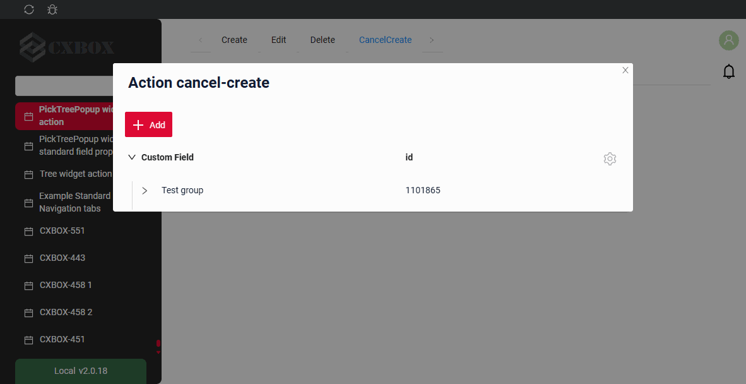
Task: Open CXBOX-551 in sidebar
Action: click(62, 231)
